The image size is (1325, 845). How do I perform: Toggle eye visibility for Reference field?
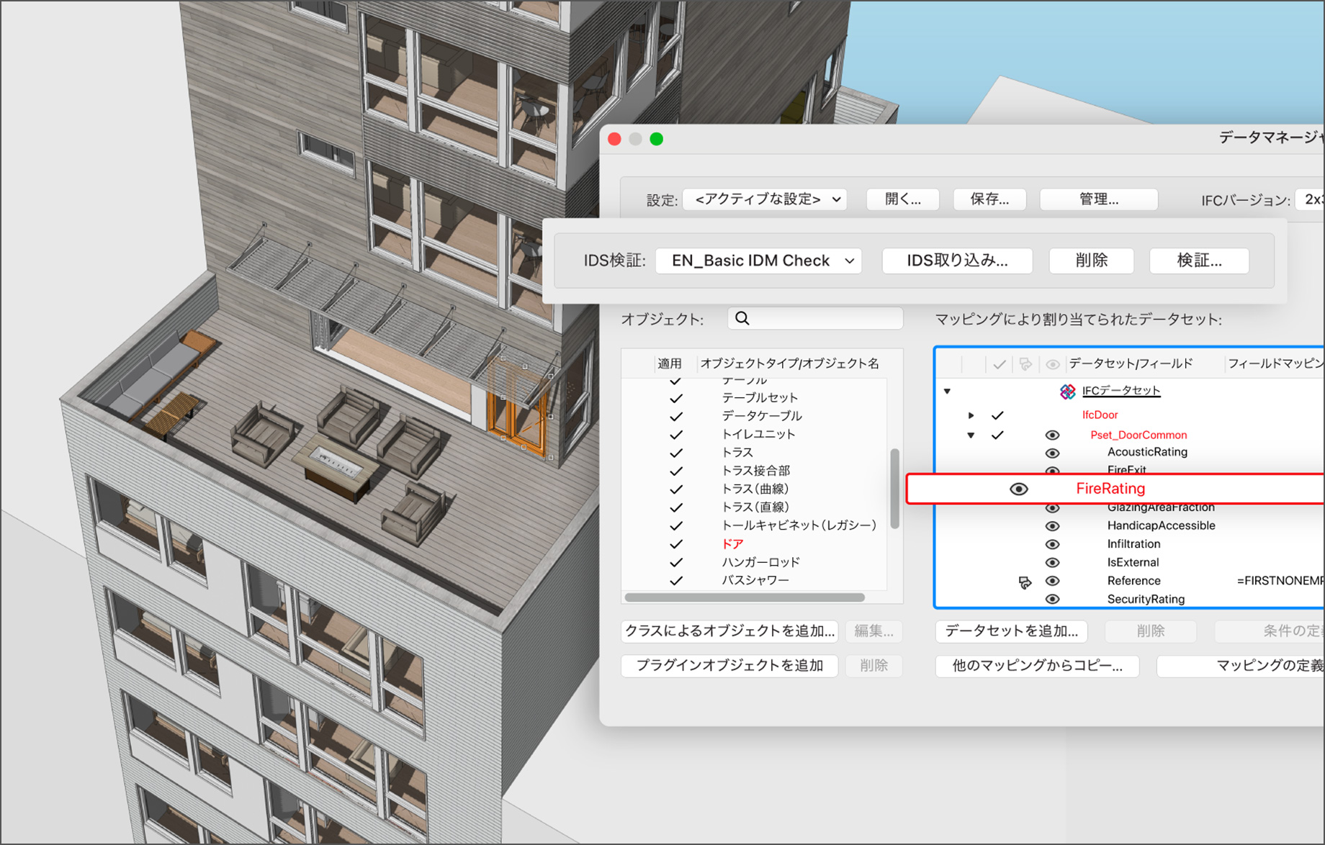[1052, 581]
